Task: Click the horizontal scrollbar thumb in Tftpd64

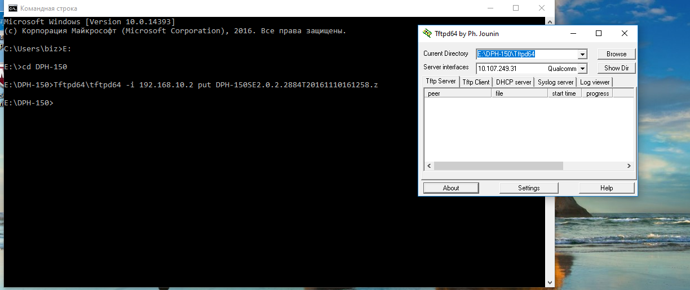Action: coord(498,166)
